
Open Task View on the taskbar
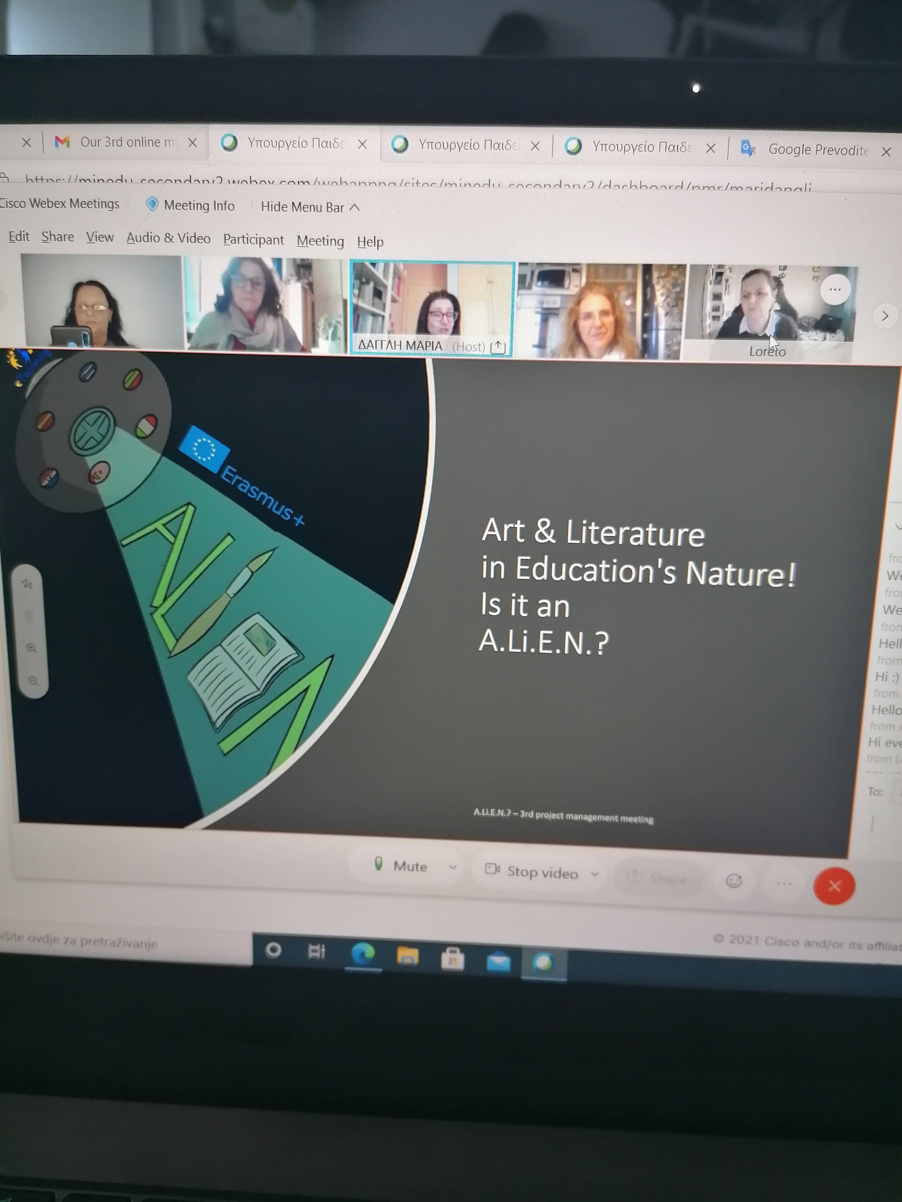pos(316,952)
